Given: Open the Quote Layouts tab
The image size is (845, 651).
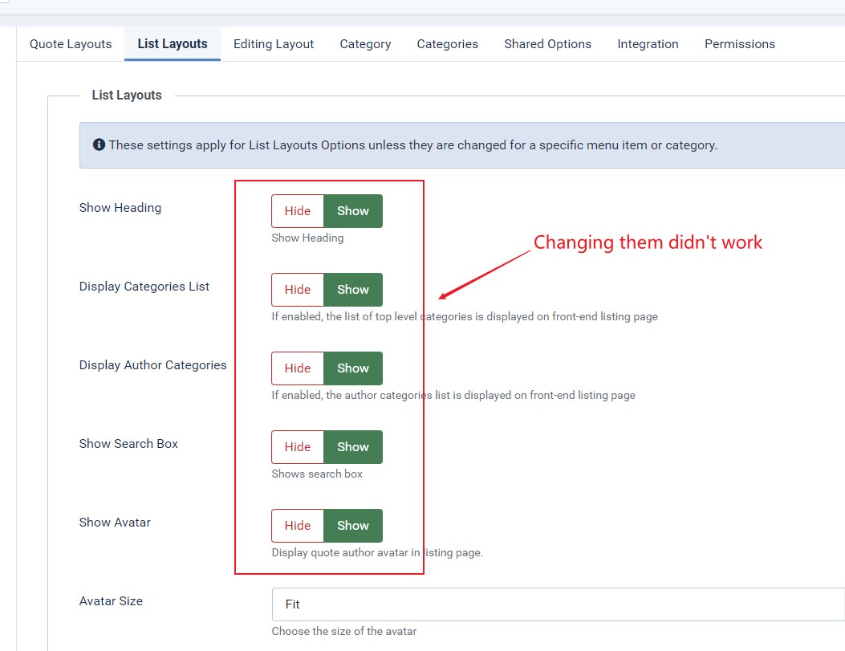Looking at the screenshot, I should tap(71, 44).
